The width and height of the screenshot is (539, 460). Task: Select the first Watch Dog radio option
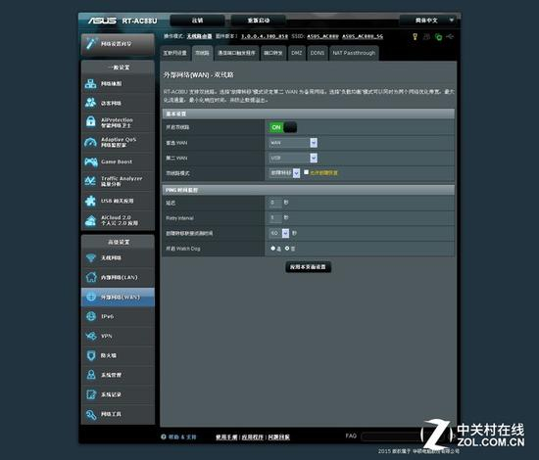pyautogui.click(x=273, y=249)
